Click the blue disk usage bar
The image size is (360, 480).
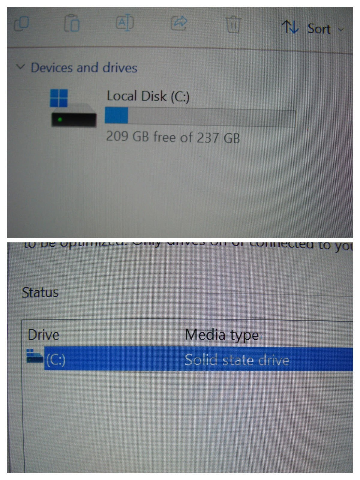200,116
